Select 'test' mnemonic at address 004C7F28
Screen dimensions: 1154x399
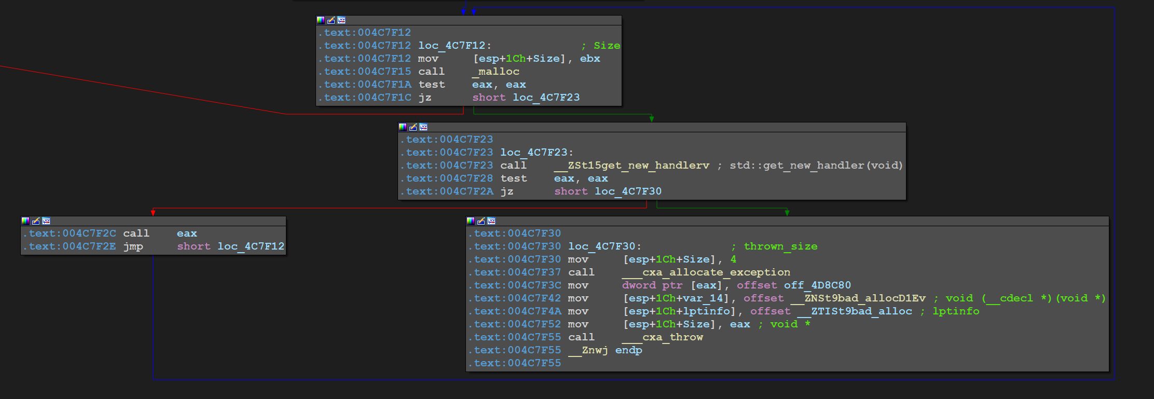tap(514, 178)
